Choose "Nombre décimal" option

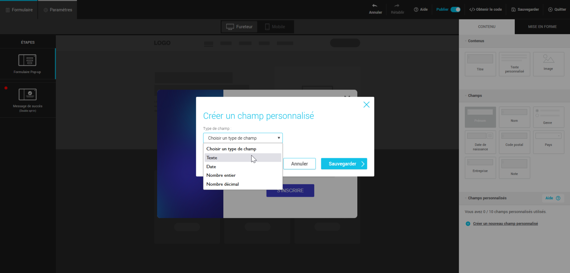[x=243, y=184]
